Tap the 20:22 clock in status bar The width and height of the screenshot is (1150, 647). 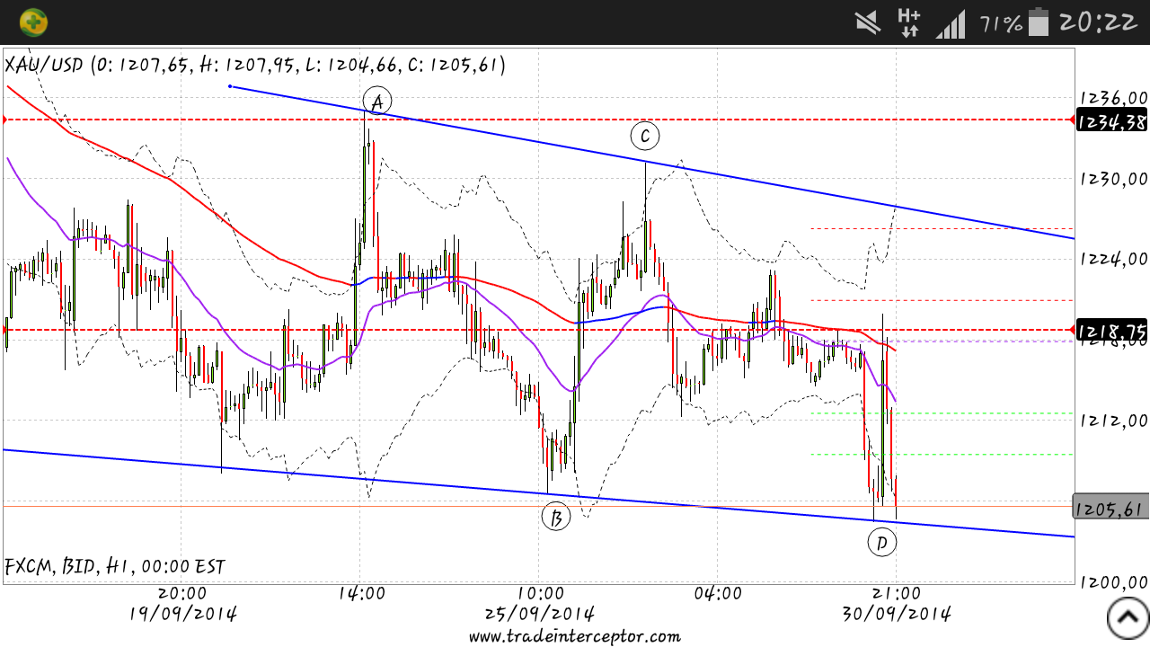(x=1099, y=22)
